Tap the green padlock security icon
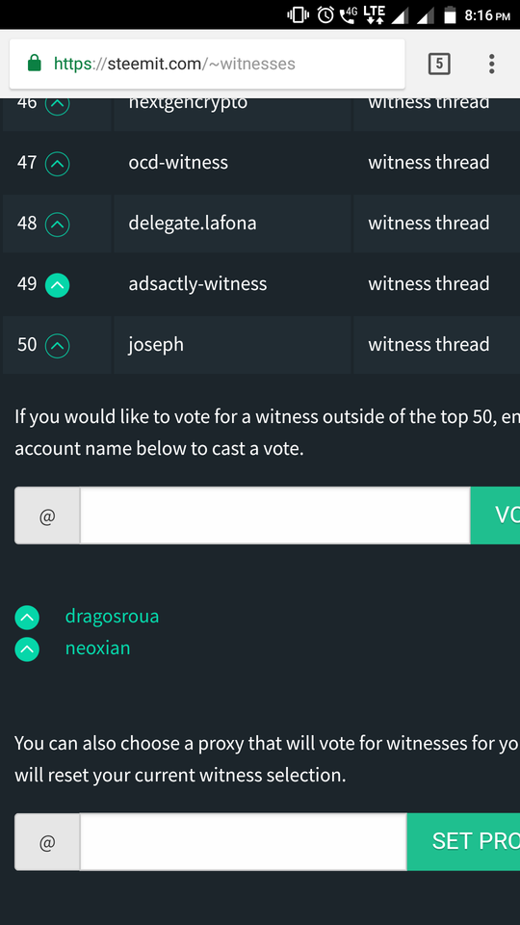This screenshot has width=520, height=925. (35, 64)
